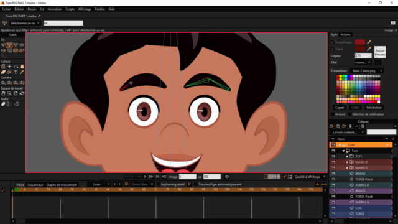398x224 pixels.
Task: Enable Keyframing relatif checkbox
Action: click(159, 184)
